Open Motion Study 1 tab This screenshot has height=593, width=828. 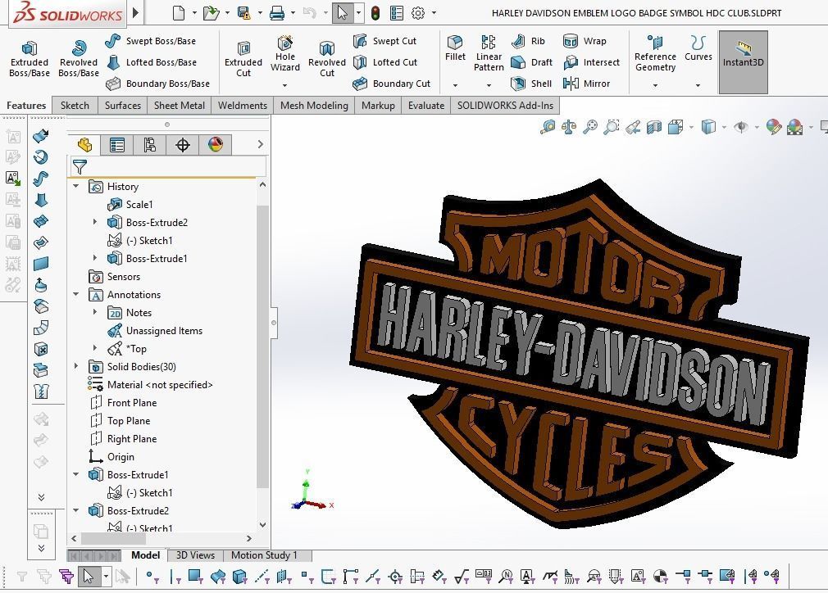point(264,555)
